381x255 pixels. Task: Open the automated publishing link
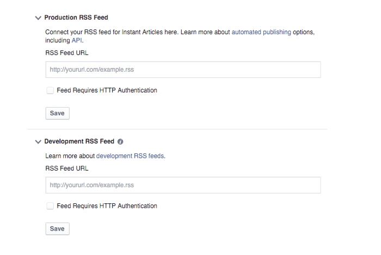pyautogui.click(x=261, y=32)
